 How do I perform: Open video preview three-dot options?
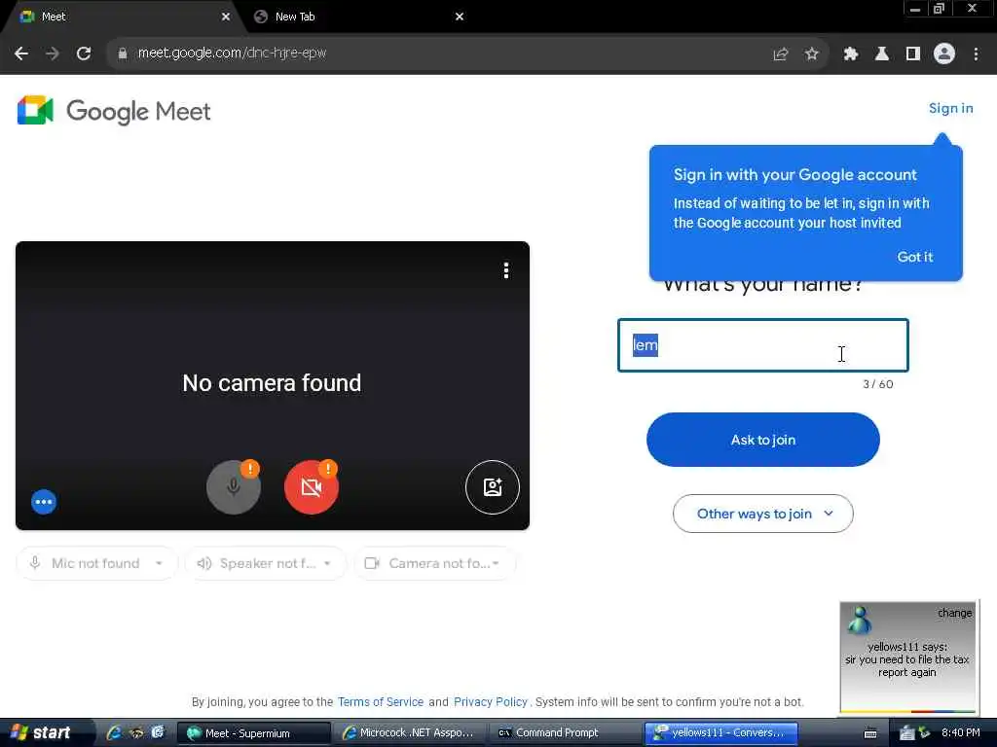506,270
